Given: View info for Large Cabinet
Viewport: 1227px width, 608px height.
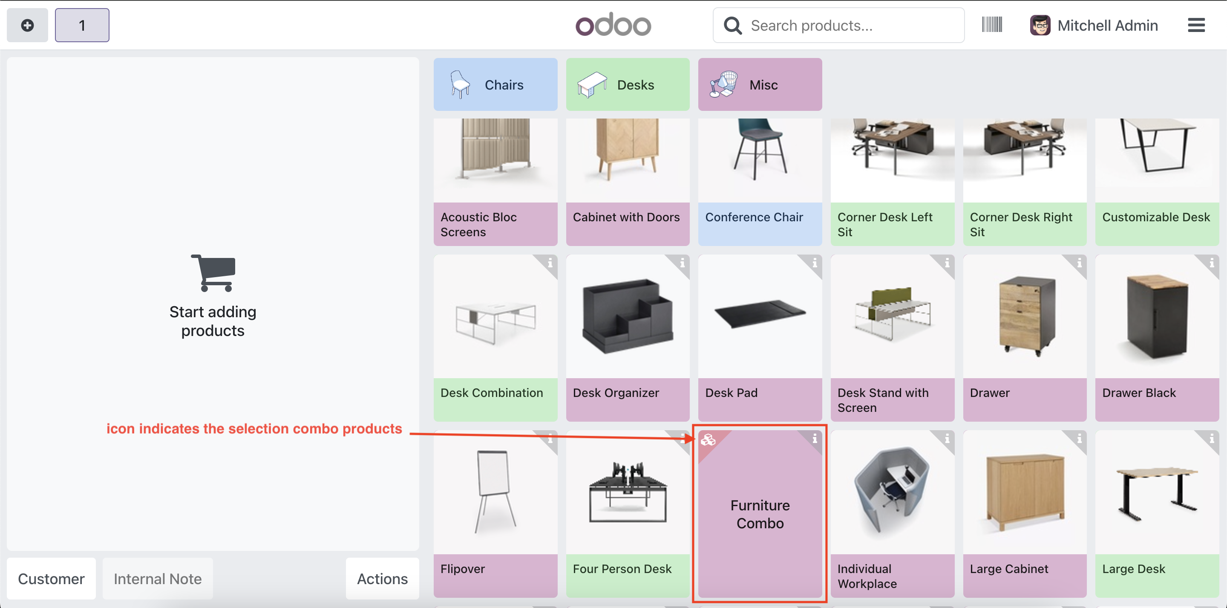Looking at the screenshot, I should (1079, 438).
